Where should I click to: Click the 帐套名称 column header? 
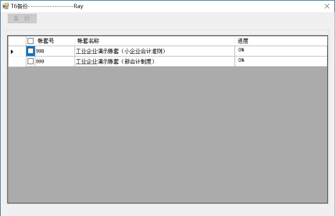coord(154,41)
